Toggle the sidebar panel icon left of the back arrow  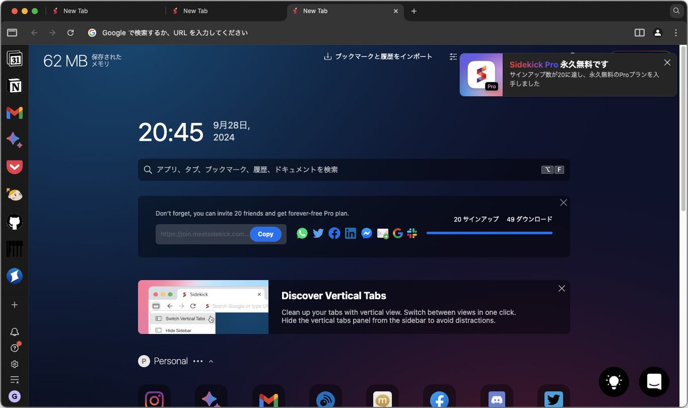[12, 33]
